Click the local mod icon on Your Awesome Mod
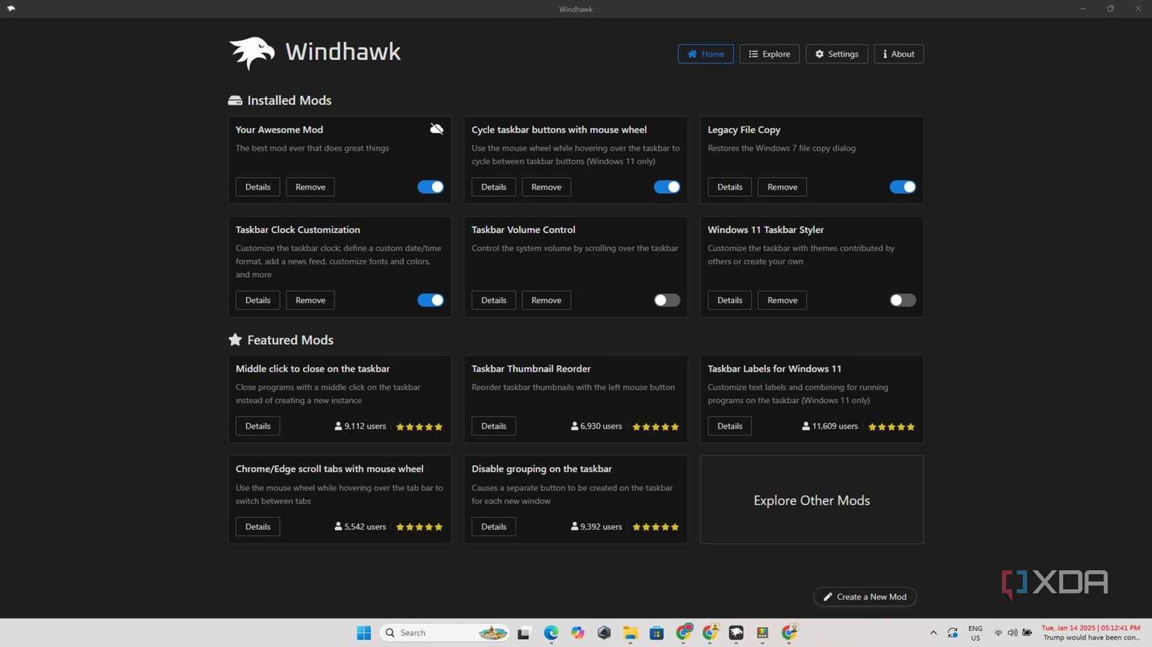Viewport: 1152px width, 647px height. 436,129
